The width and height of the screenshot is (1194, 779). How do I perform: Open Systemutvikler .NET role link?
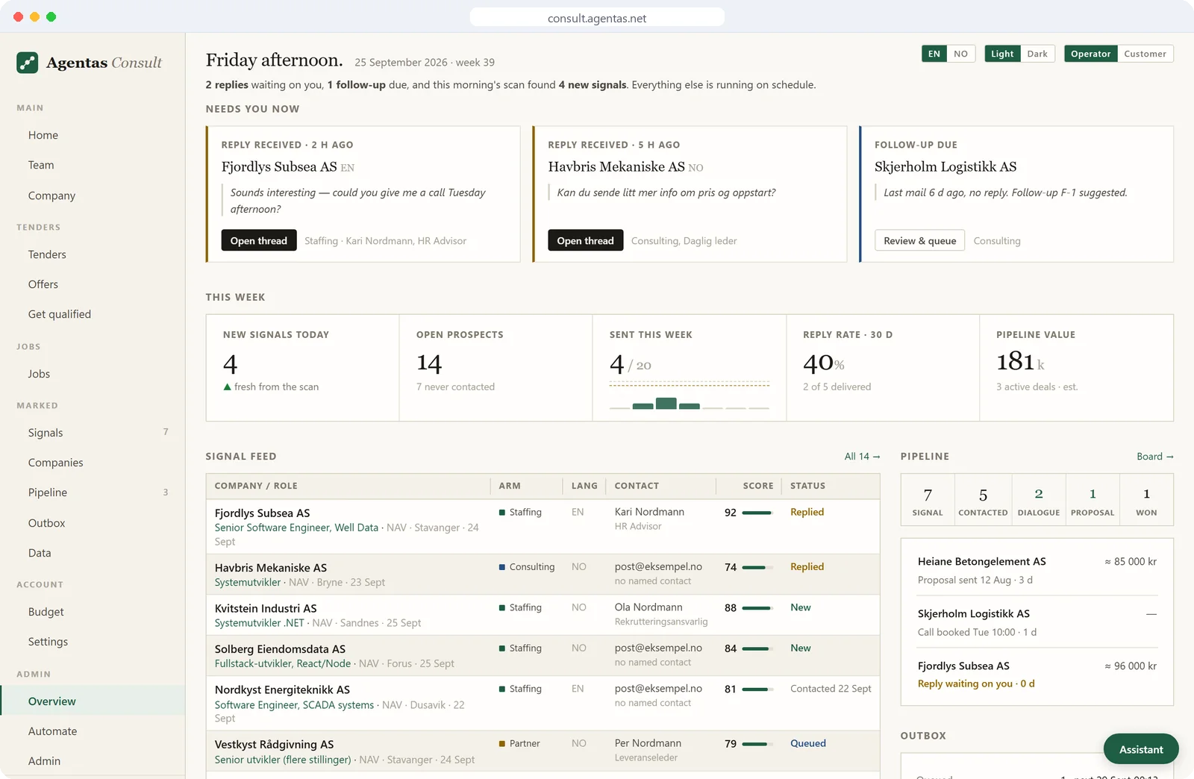[x=259, y=623]
